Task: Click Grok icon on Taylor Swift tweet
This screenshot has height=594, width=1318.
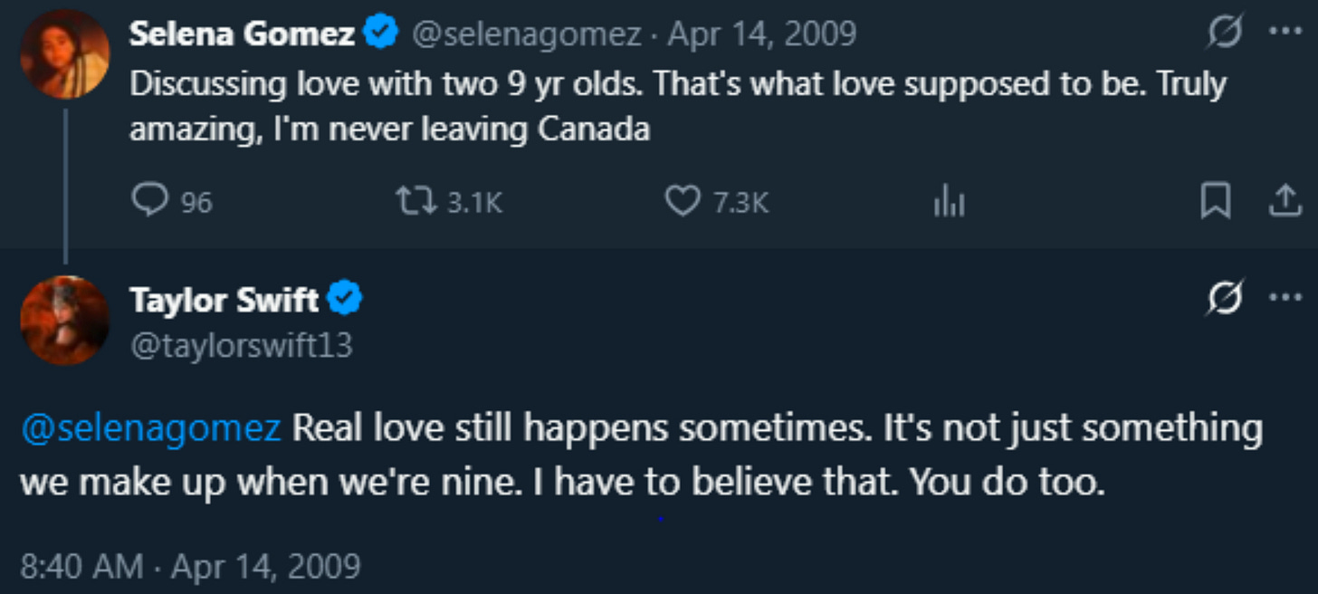Action: (x=1225, y=296)
